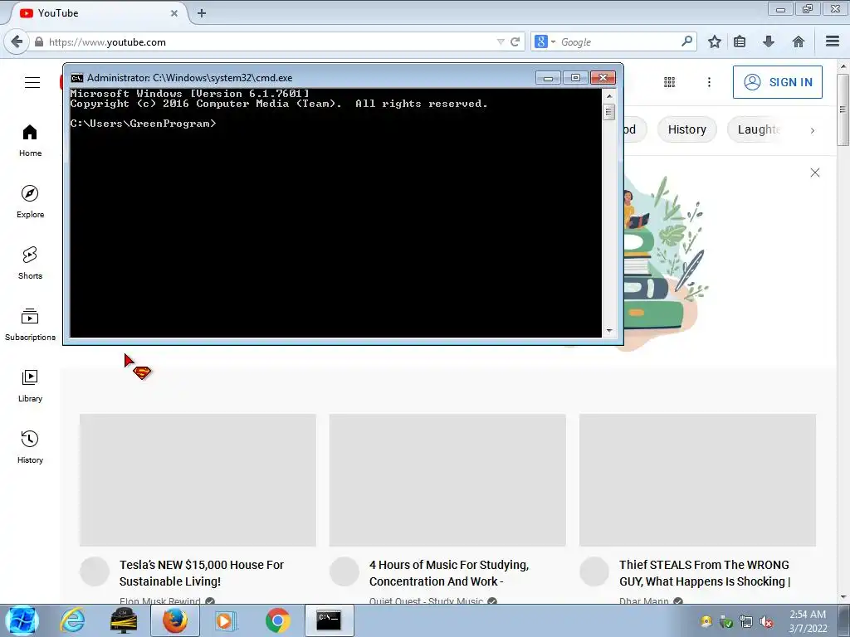Open a new browser tab
The image size is (850, 637).
pos(202,13)
